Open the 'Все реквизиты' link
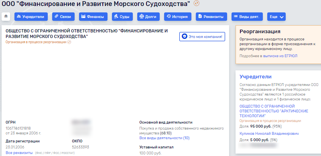Screen dimensions: 321x156 point(19,153)
